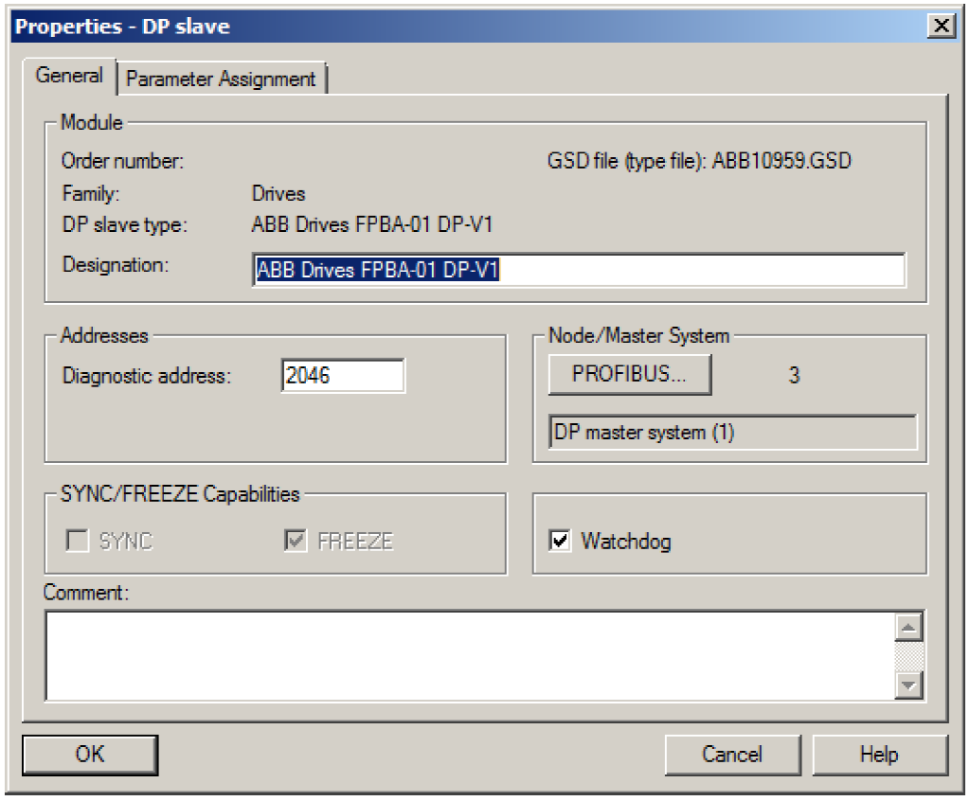Click the node address number 3

[x=794, y=376]
